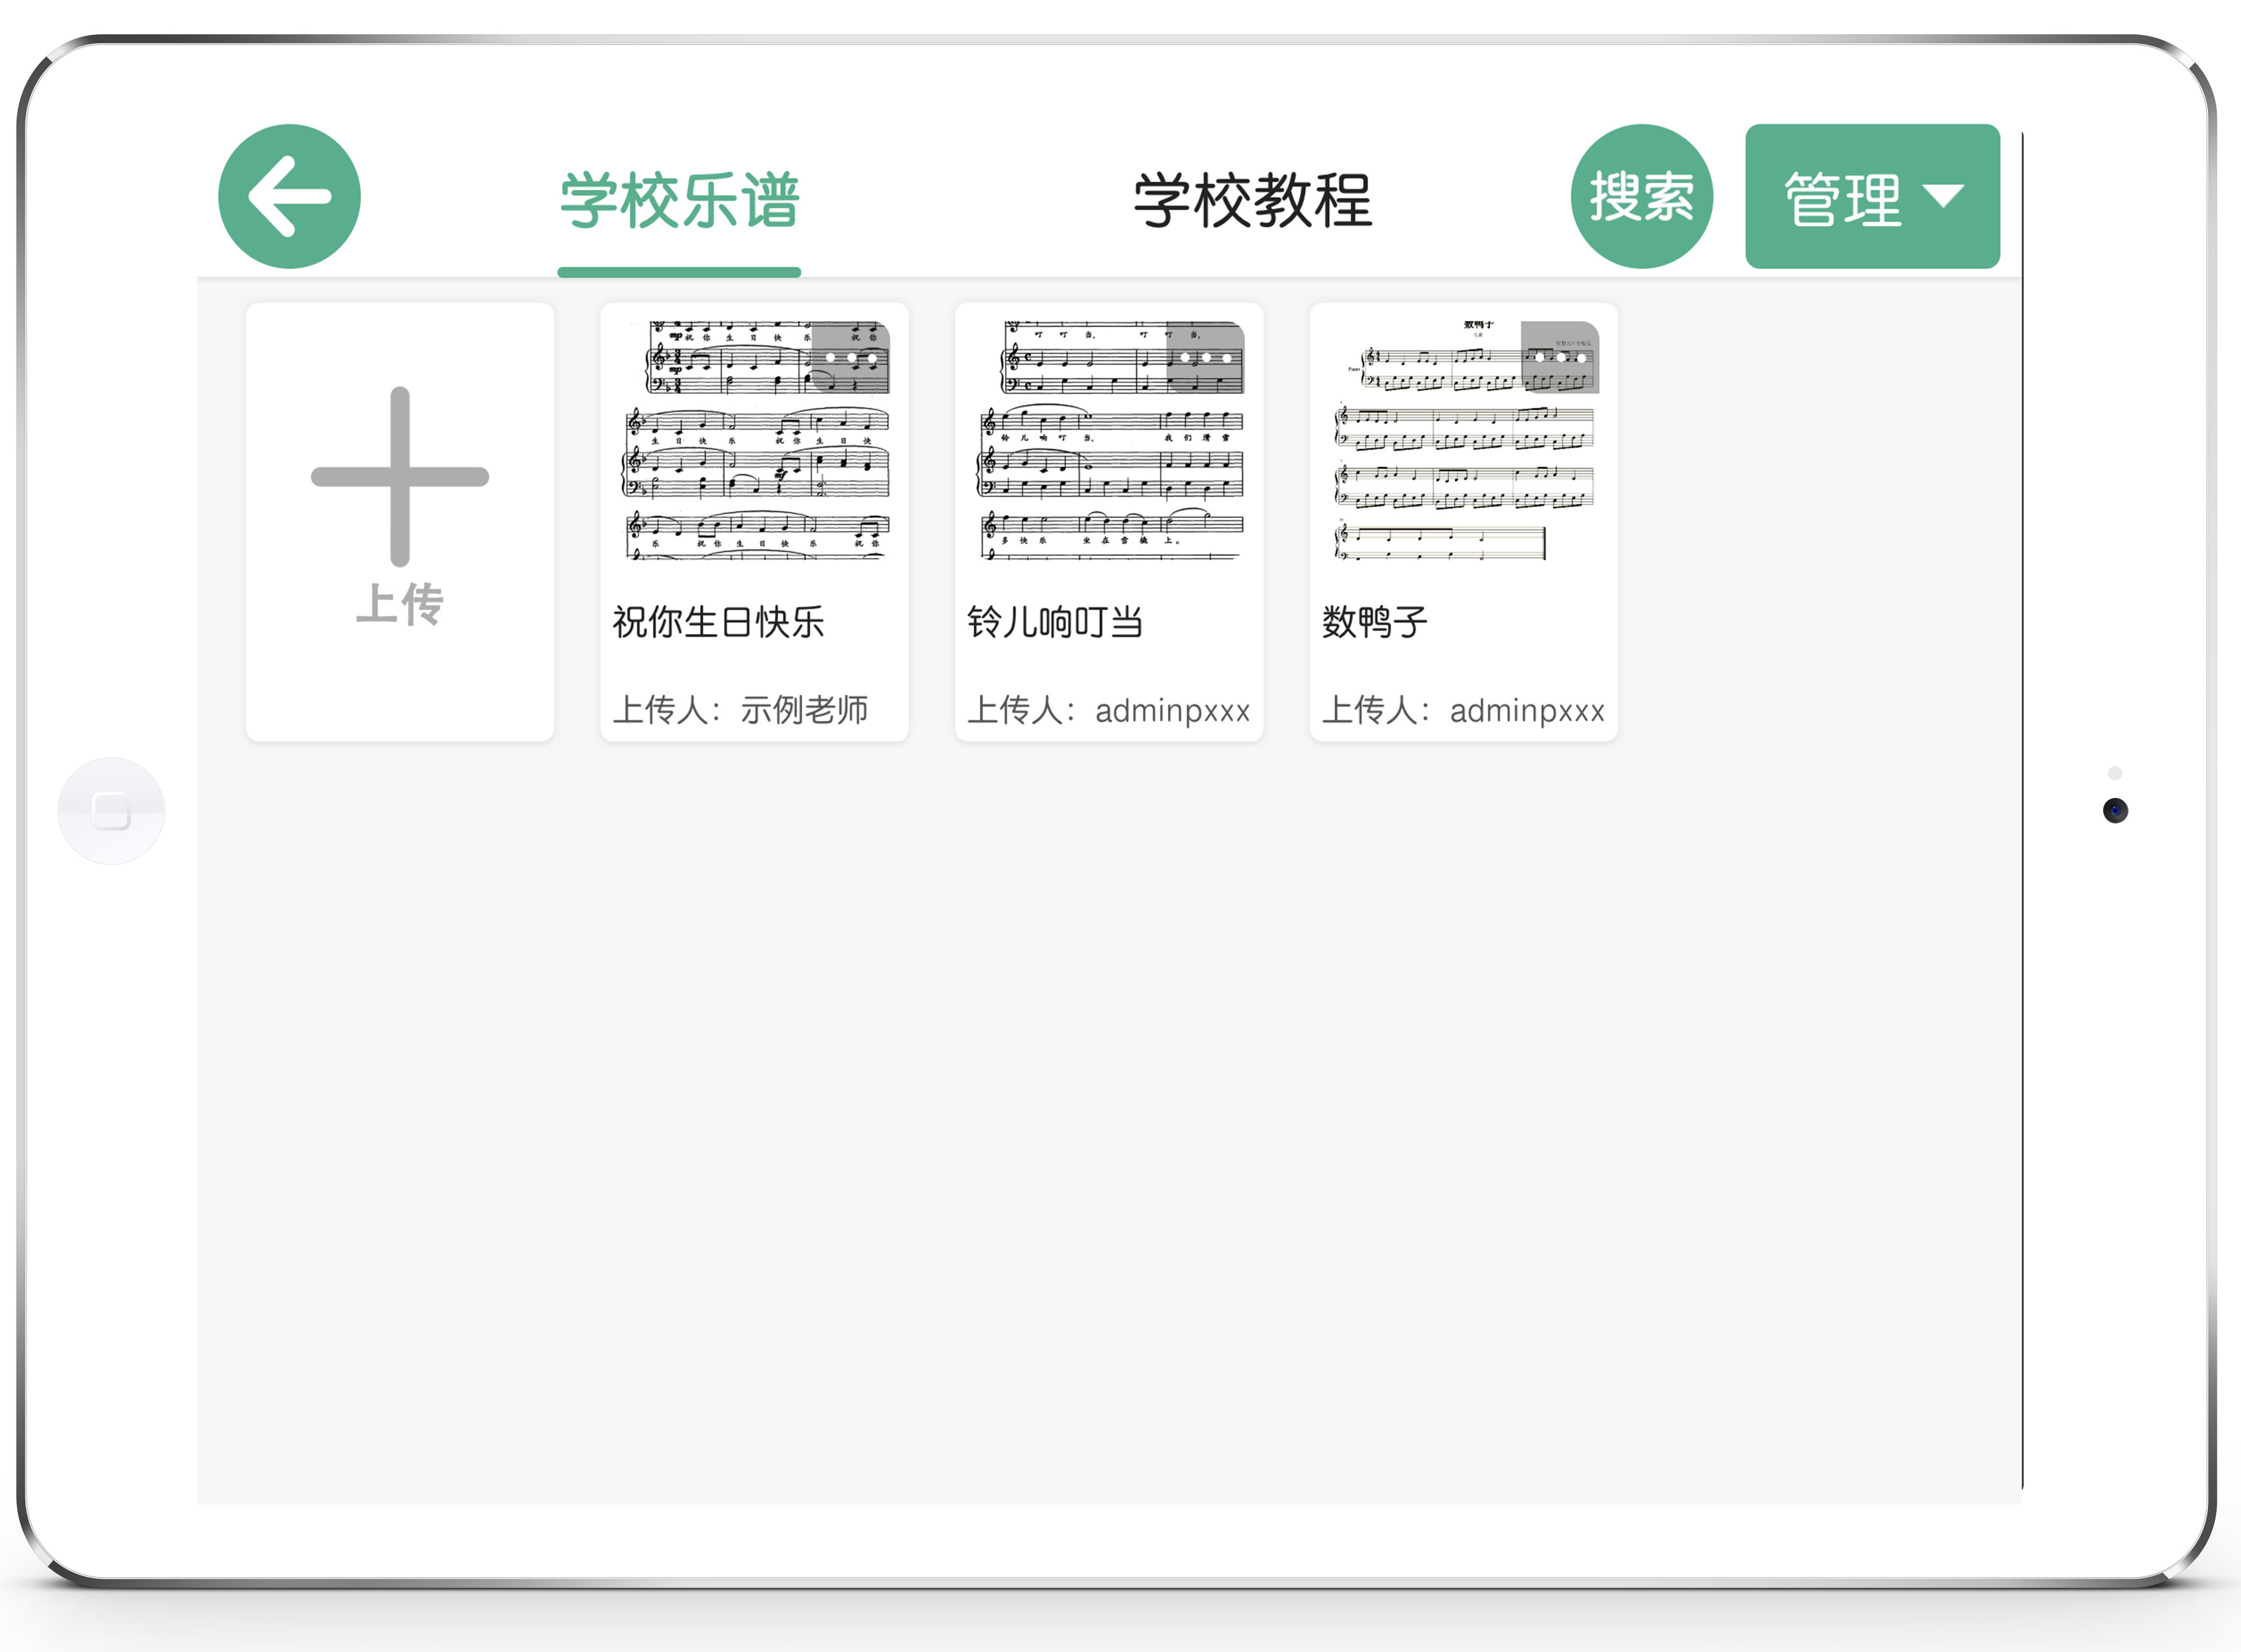Image resolution: width=2241 pixels, height=1652 pixels.
Task: Switch to the 学校教程 tab
Action: [1253, 200]
